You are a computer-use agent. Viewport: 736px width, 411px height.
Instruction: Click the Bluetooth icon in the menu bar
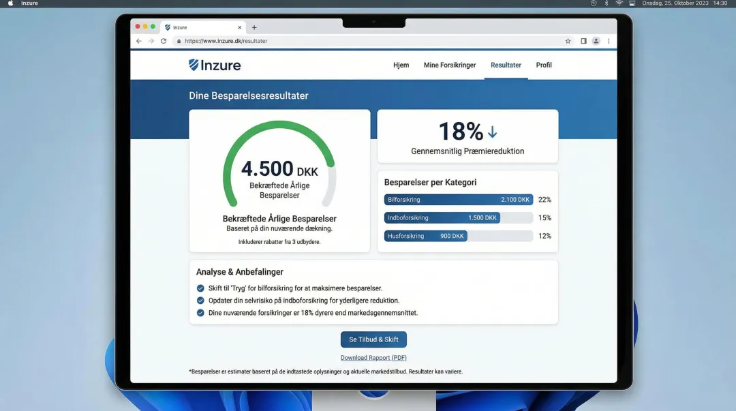[x=605, y=3]
